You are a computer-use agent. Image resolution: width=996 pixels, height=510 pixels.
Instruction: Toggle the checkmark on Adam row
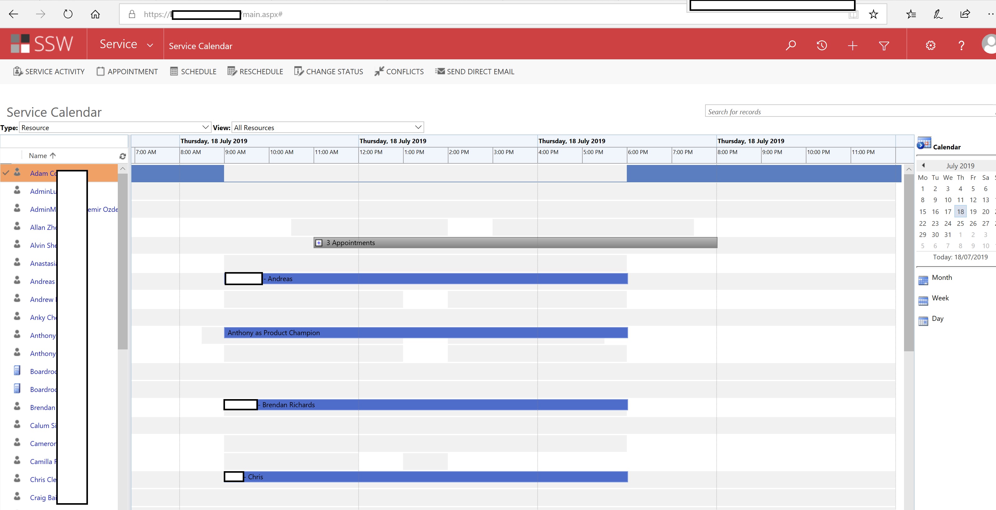pyautogui.click(x=6, y=173)
